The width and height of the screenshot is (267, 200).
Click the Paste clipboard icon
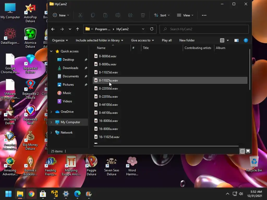(105, 15)
